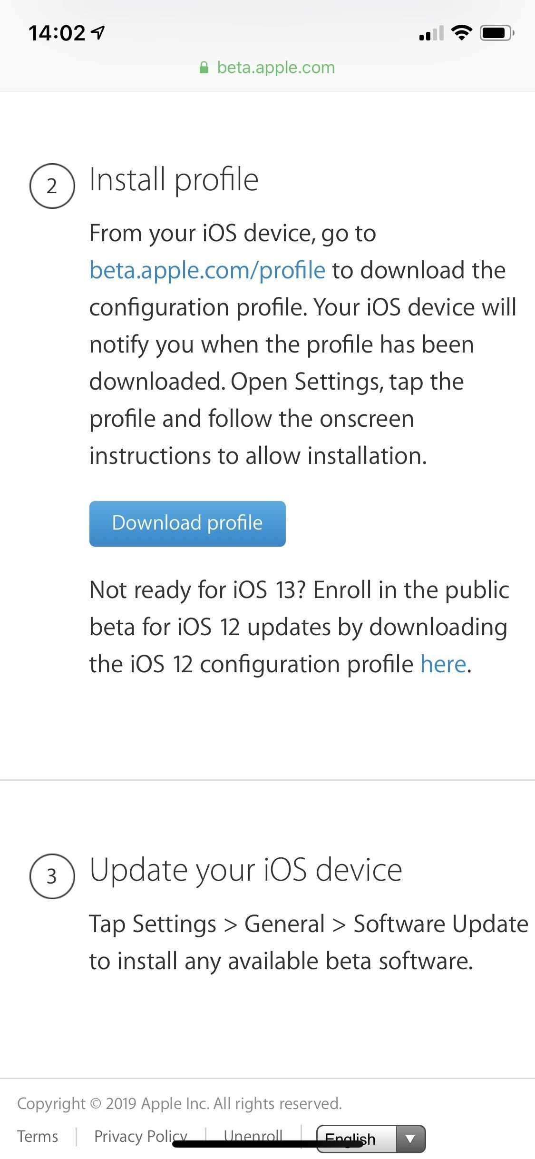Tap the Download profile button
The height and width of the screenshot is (1159, 535).
[187, 523]
